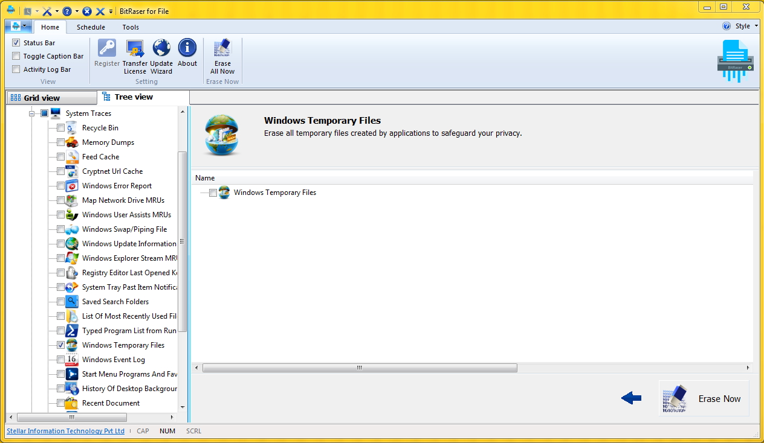The height and width of the screenshot is (443, 764).
Task: Click the Windows Temporary Files icon in the Name list
Action: coord(224,193)
